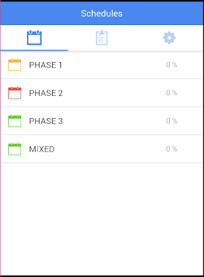
Task: Click the empty area below the MIXED row
Action: coord(102,219)
